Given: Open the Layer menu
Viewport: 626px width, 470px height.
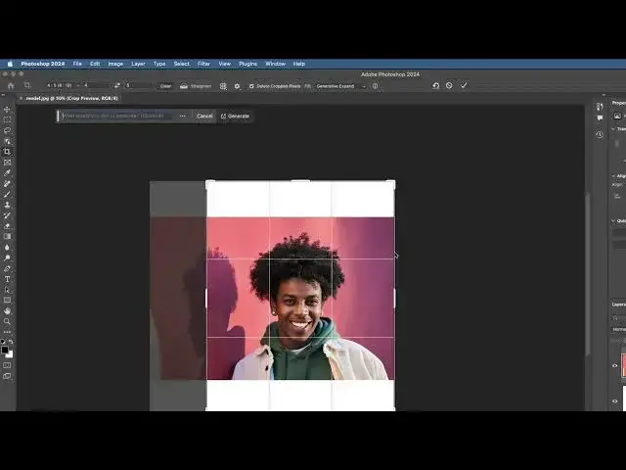Looking at the screenshot, I should tap(138, 64).
